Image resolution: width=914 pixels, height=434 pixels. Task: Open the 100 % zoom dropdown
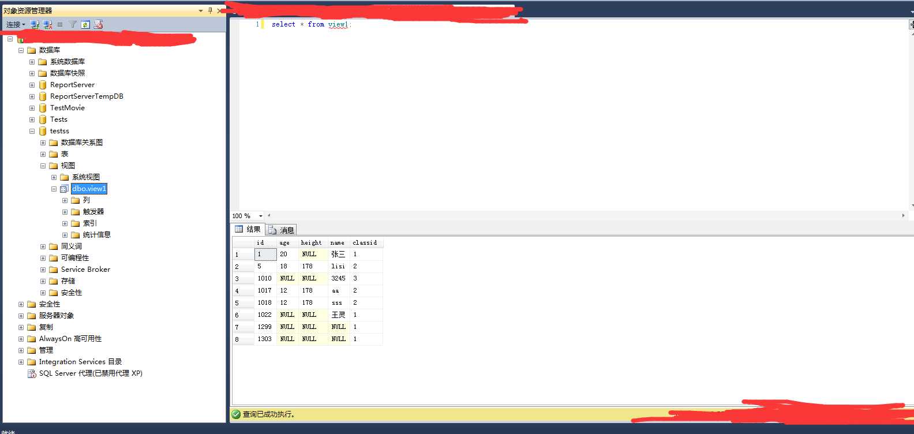tap(261, 216)
